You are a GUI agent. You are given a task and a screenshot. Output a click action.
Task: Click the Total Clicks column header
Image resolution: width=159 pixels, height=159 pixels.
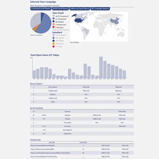(x=83, y=142)
